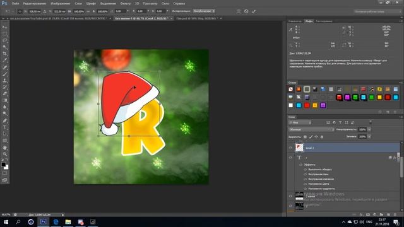Lock position button in Layers panel
404x227 pixels.
point(316,137)
